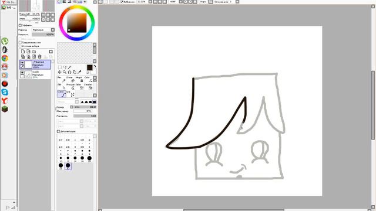376x211 pixels.
Task: Select the Rotate view tool
Action: 69,72
